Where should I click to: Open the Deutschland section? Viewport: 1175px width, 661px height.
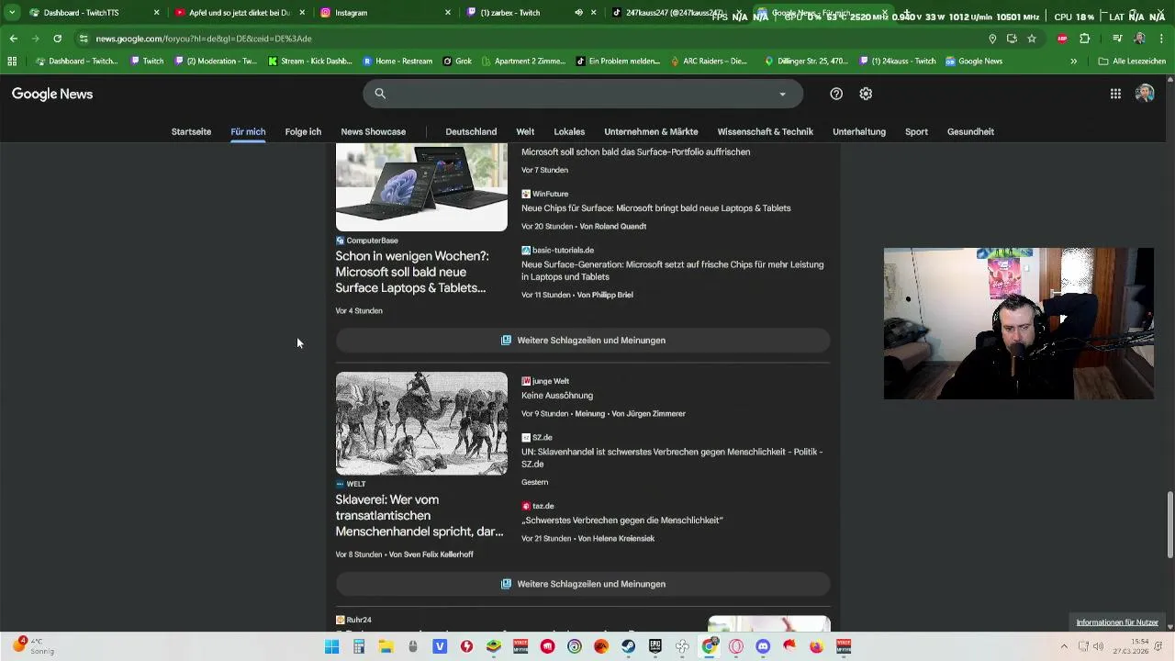pos(471,131)
